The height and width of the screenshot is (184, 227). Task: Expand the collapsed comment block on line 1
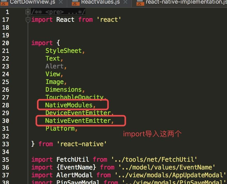27,12
